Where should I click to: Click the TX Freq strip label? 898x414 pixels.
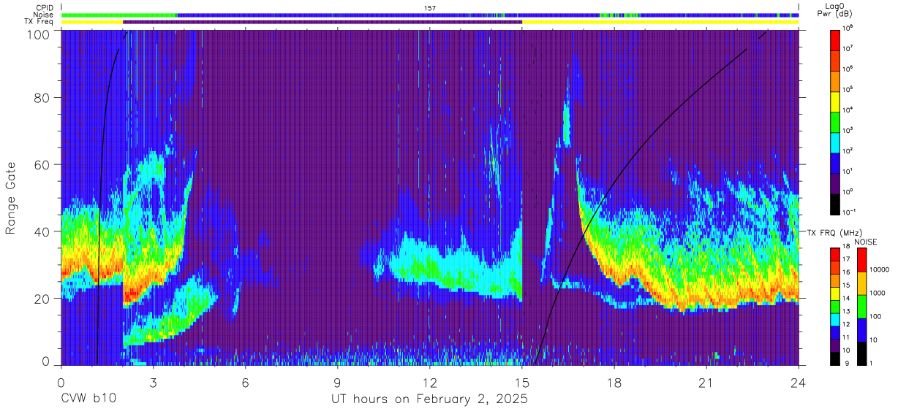click(x=39, y=22)
